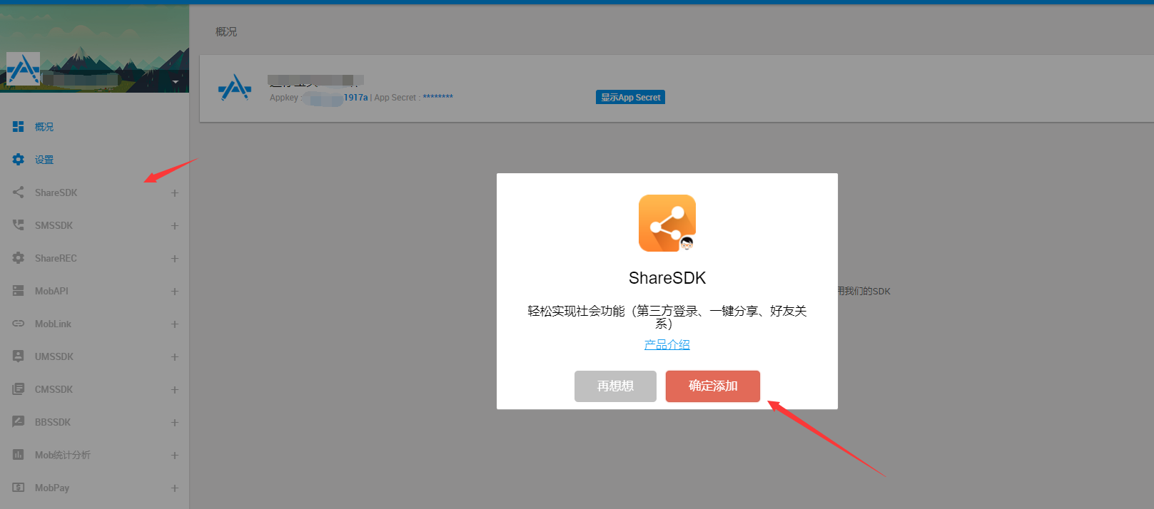The image size is (1154, 509).
Task: Click the MobAPI server icon
Action: coord(19,290)
